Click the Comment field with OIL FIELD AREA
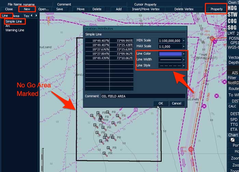Image resolution: width=239 pixels, height=172 pixels. [x=143, y=96]
